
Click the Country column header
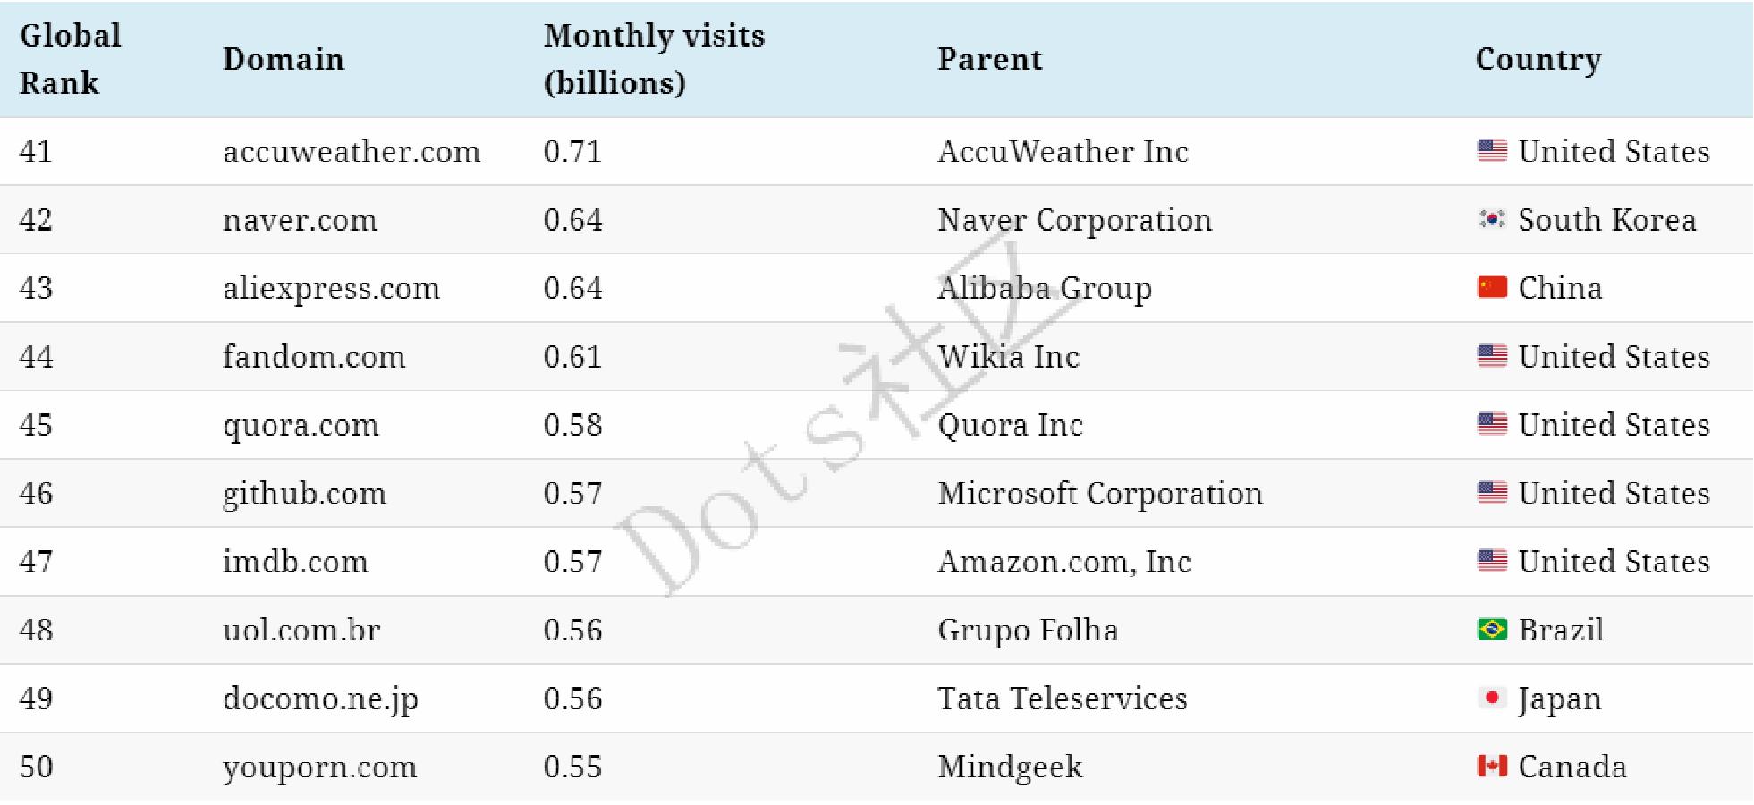(x=1538, y=59)
